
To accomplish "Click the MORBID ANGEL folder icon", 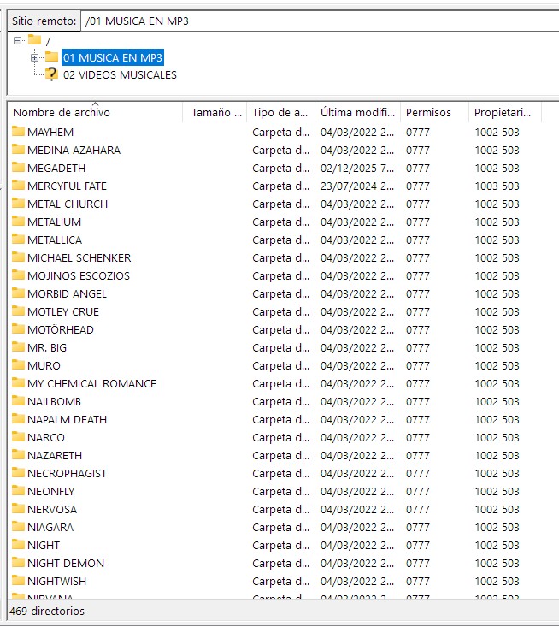I will tap(19, 293).
